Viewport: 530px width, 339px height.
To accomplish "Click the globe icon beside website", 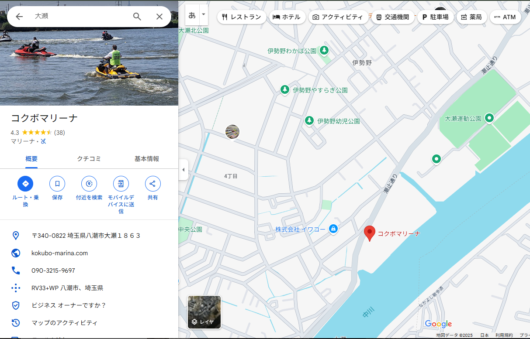I will [16, 253].
